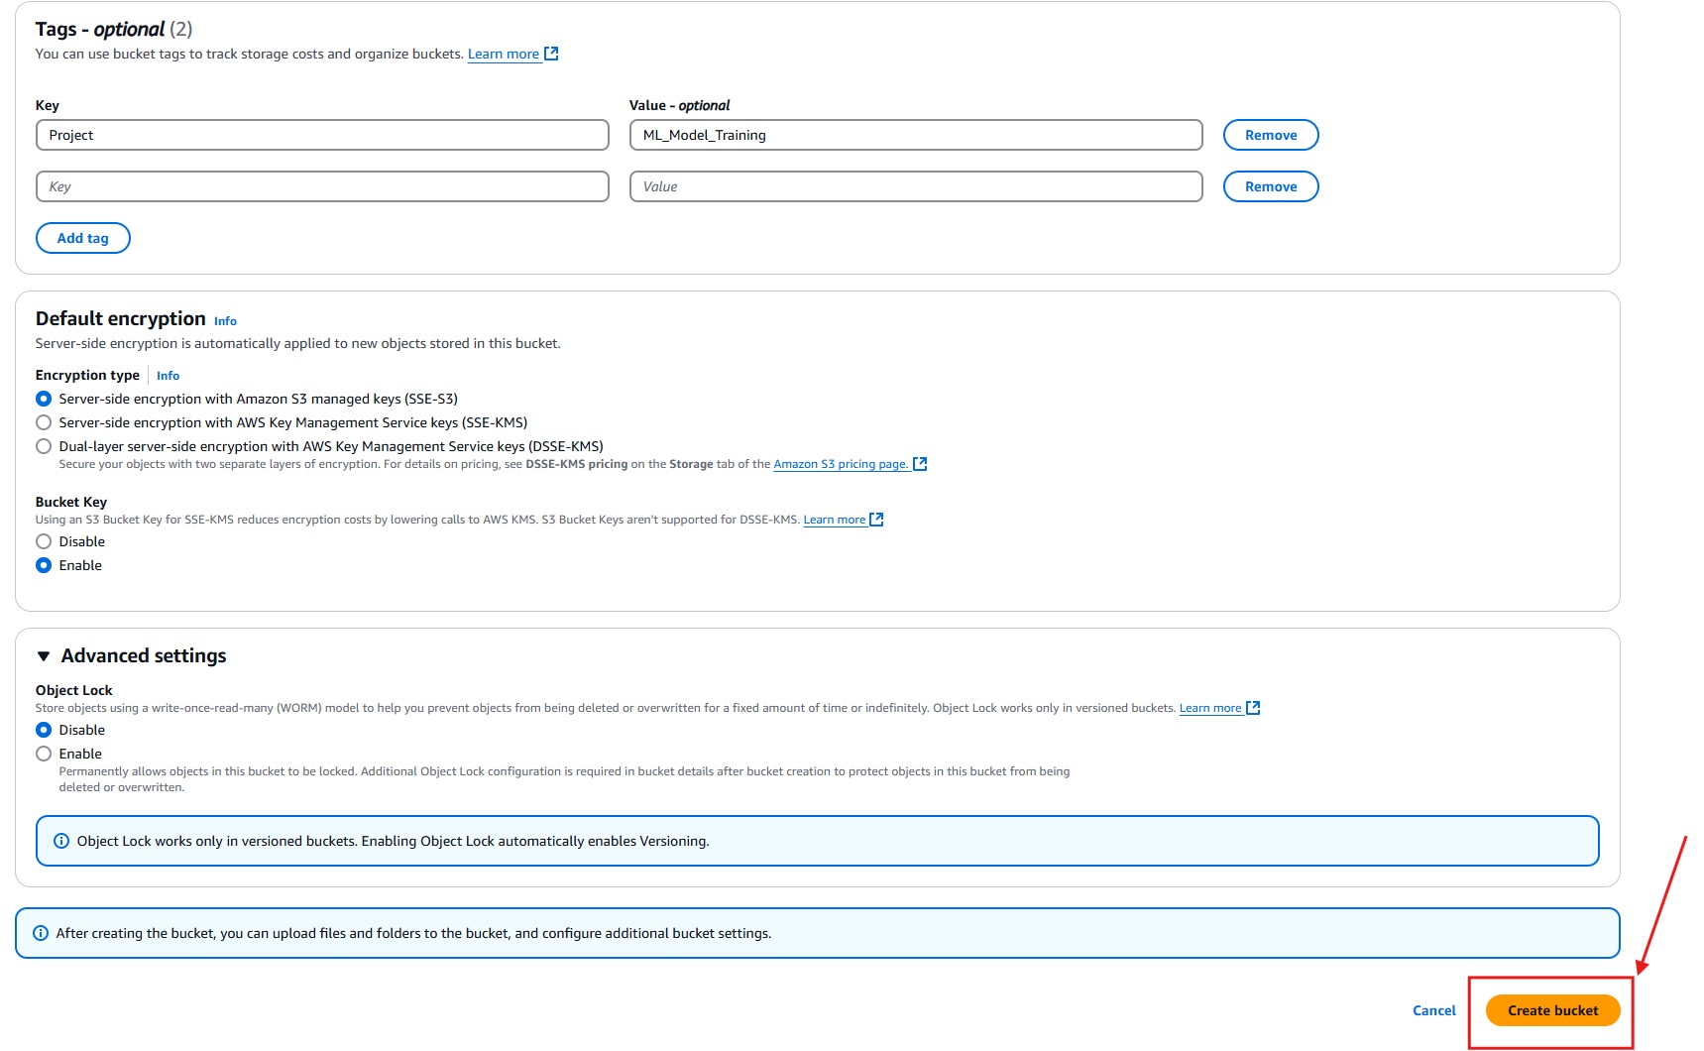
Task: Select SSE-KMS encryption type radio button
Action: click(44, 422)
